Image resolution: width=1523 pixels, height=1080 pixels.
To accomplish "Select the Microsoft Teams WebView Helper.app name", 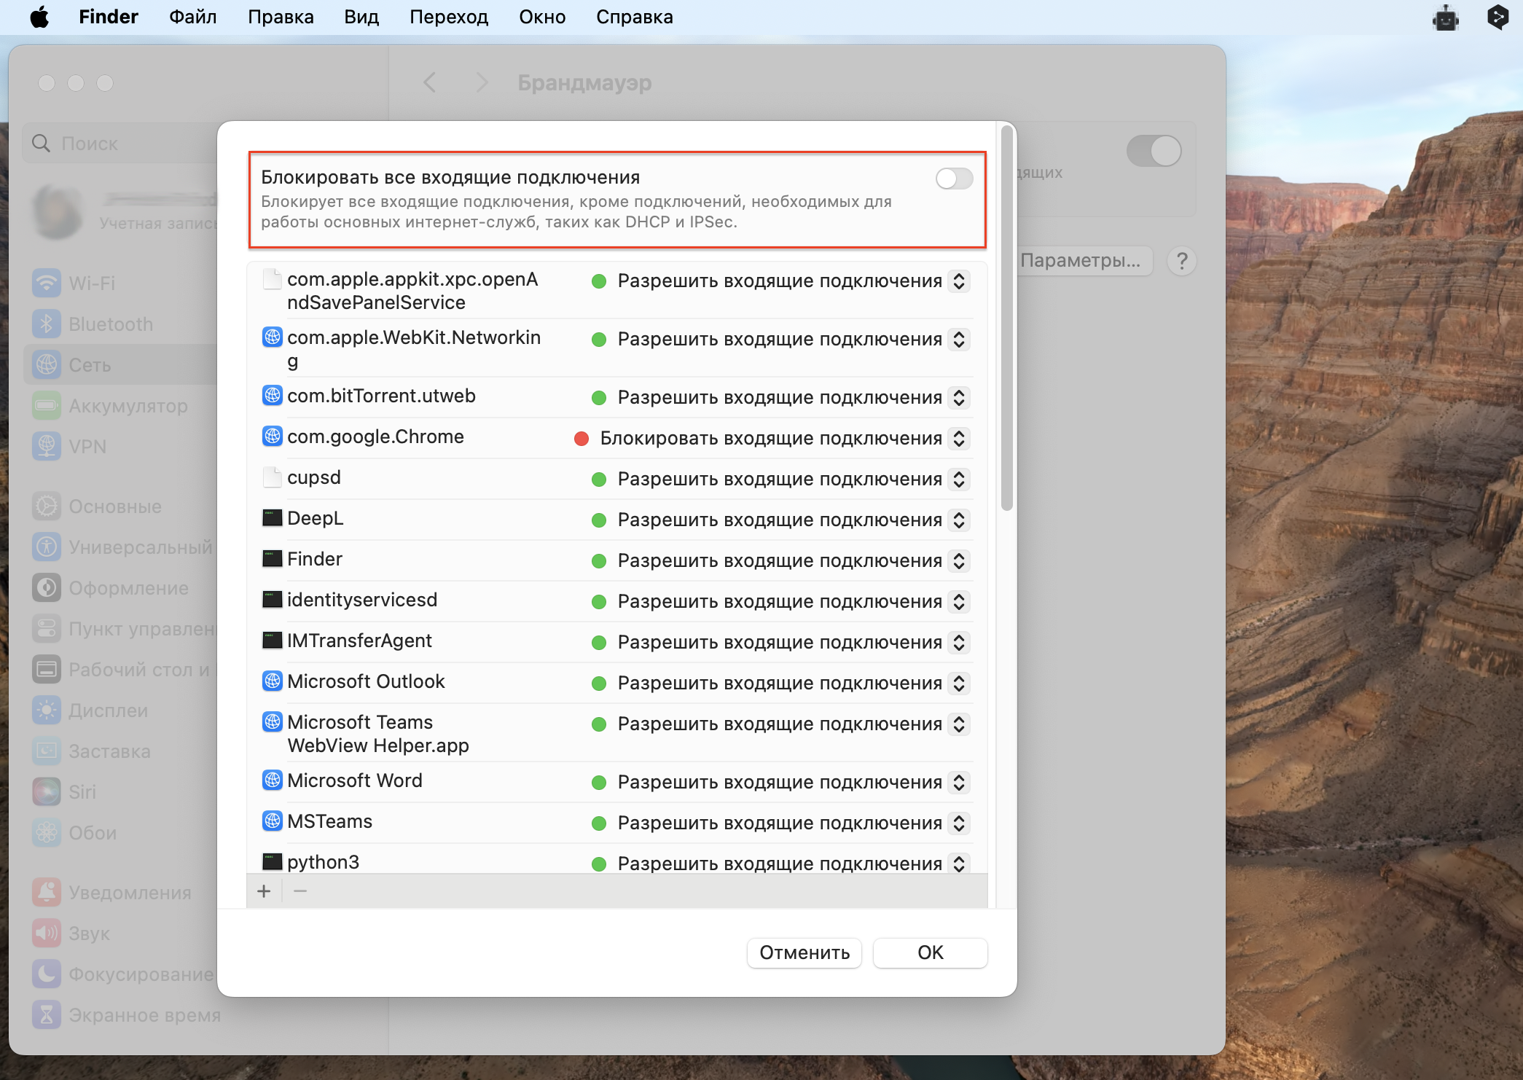I will point(377,734).
